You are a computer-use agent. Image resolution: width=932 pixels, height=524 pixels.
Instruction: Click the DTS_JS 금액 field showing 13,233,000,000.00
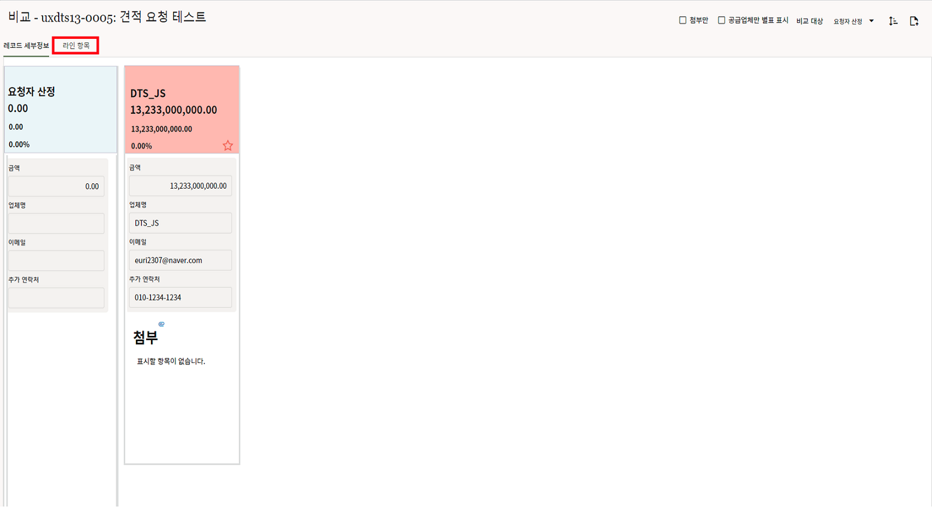pos(180,186)
